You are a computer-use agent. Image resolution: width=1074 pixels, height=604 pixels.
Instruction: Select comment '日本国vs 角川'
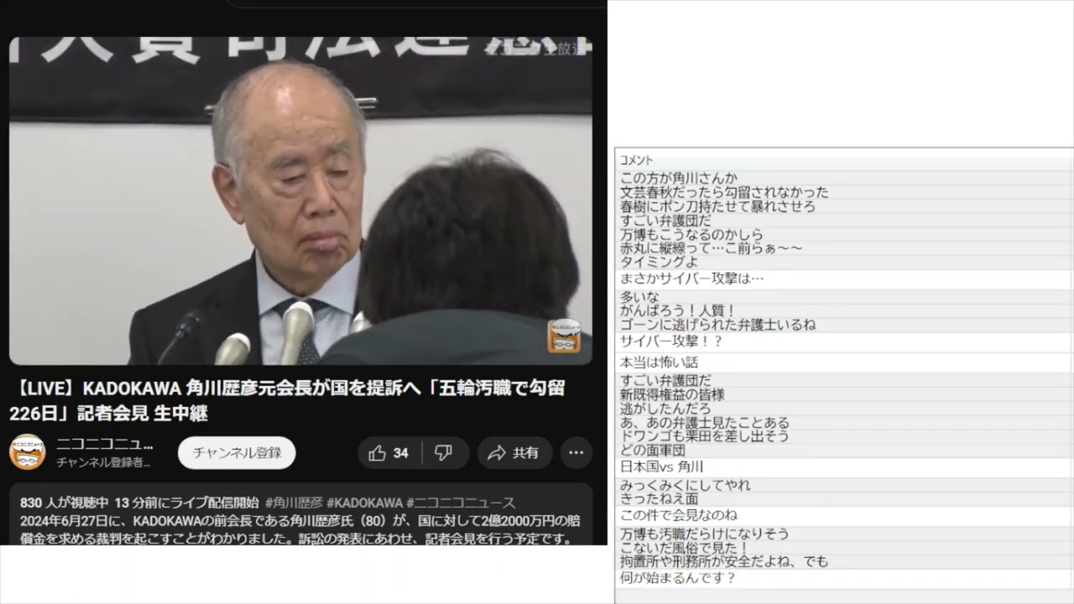tap(661, 467)
